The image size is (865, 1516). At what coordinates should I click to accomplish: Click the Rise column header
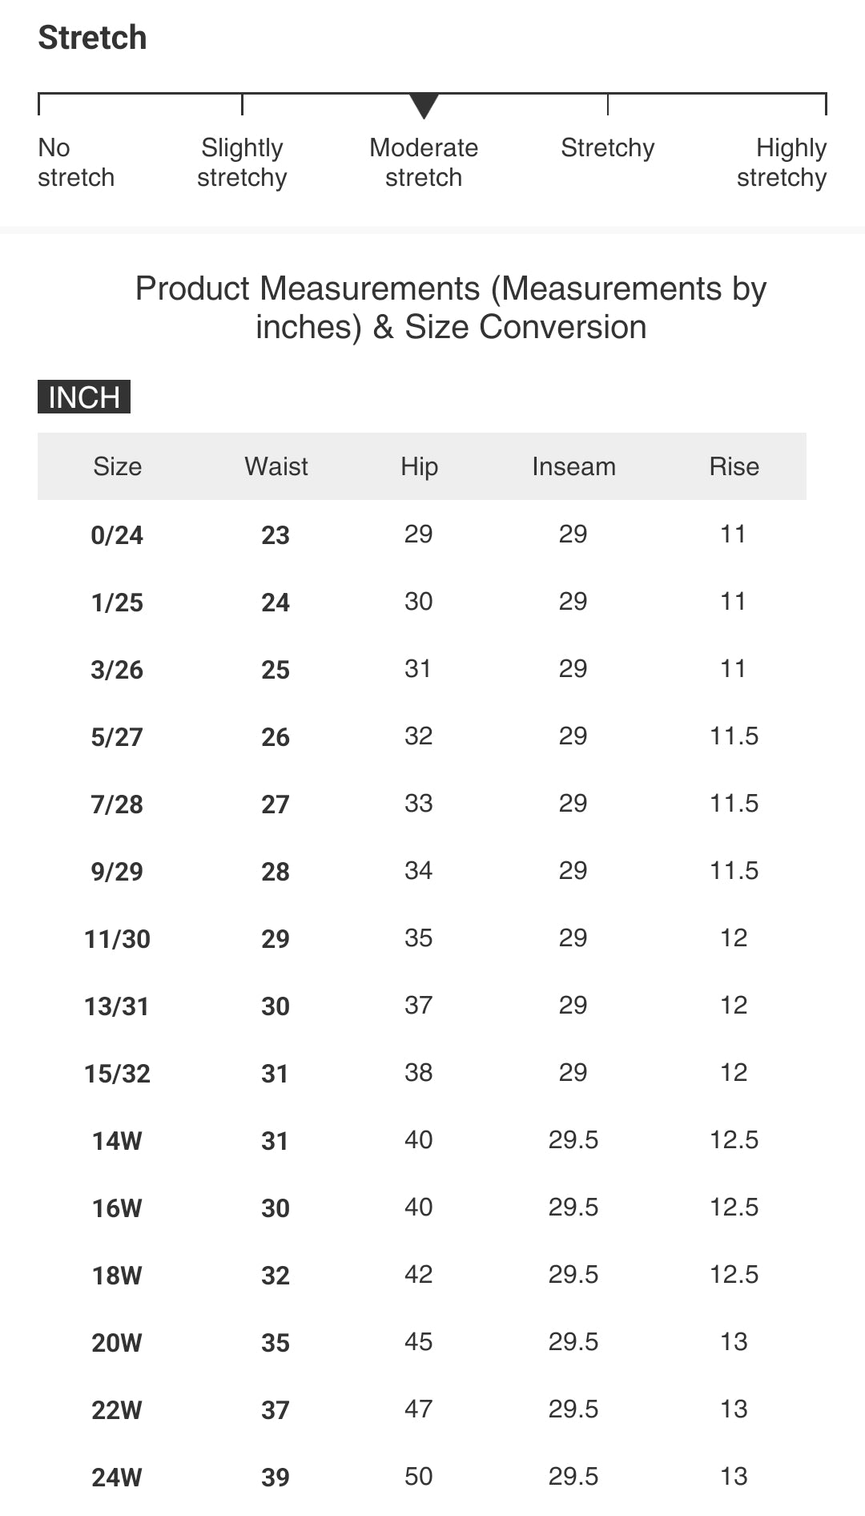point(734,466)
